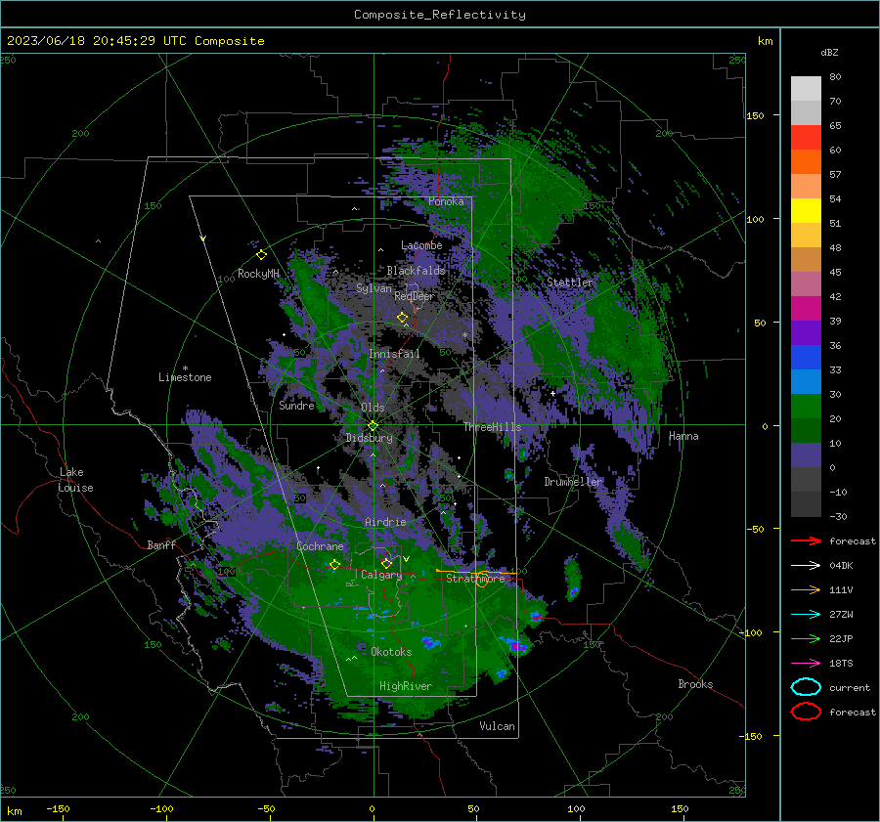Click the Cochrane town label
This screenshot has height=822, width=880.
(320, 546)
